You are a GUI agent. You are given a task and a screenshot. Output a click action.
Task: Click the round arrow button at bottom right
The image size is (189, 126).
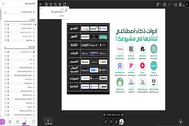pos(181,122)
